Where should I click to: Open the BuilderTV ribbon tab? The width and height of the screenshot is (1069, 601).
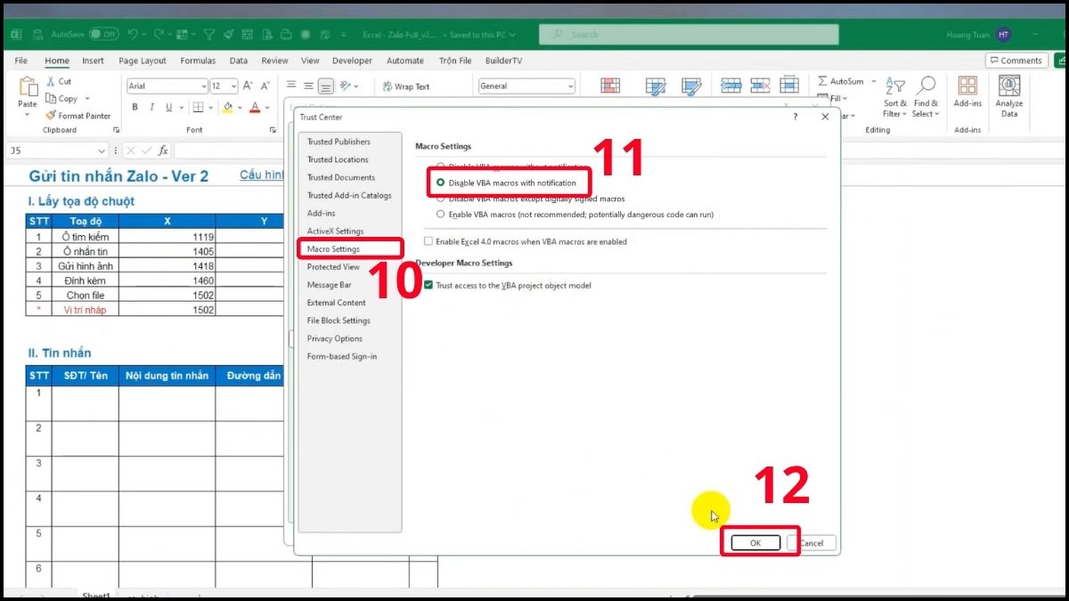click(x=503, y=61)
